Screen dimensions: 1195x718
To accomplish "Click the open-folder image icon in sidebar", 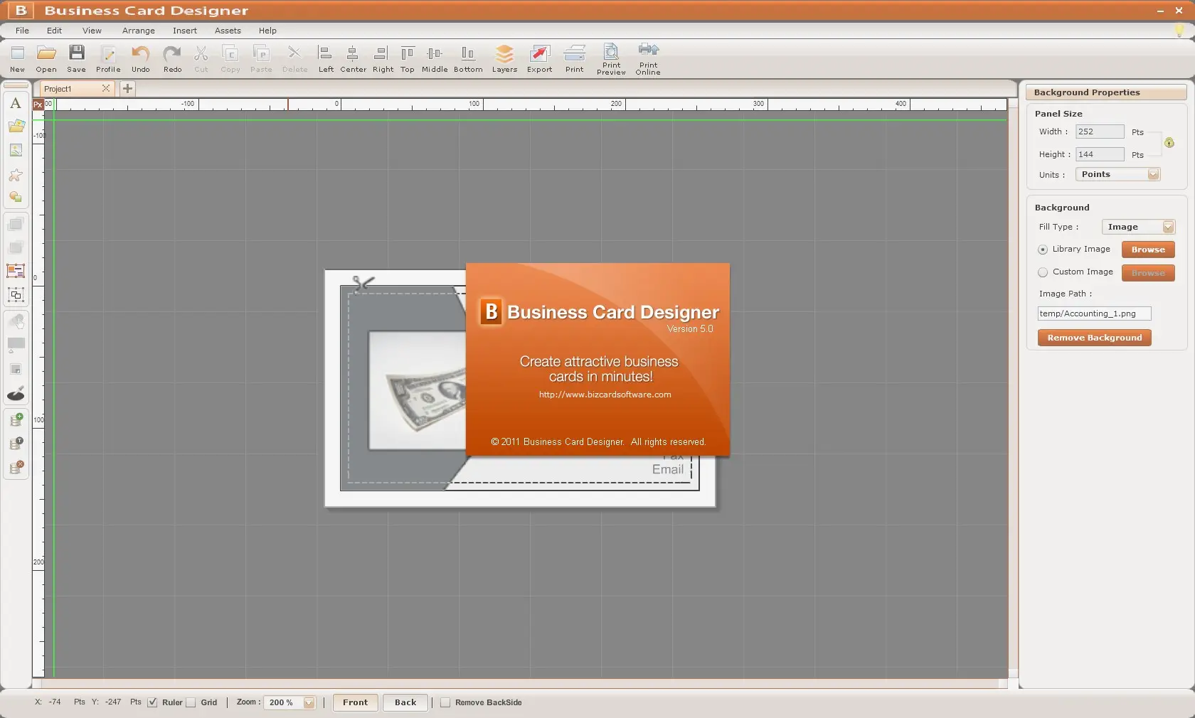I will pyautogui.click(x=16, y=127).
